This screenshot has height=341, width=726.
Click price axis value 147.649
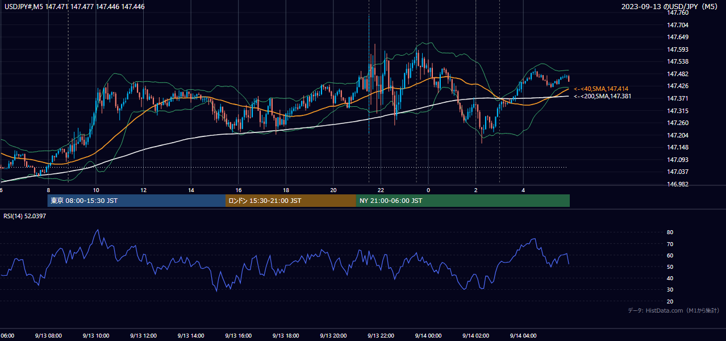pos(678,37)
